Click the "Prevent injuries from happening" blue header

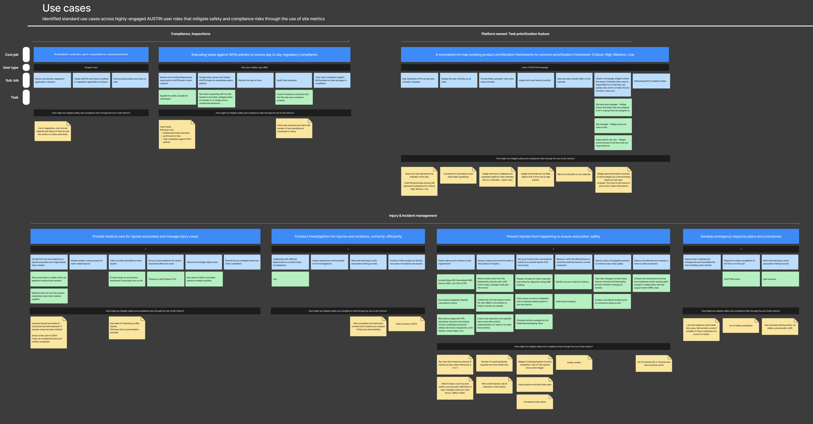coord(553,236)
